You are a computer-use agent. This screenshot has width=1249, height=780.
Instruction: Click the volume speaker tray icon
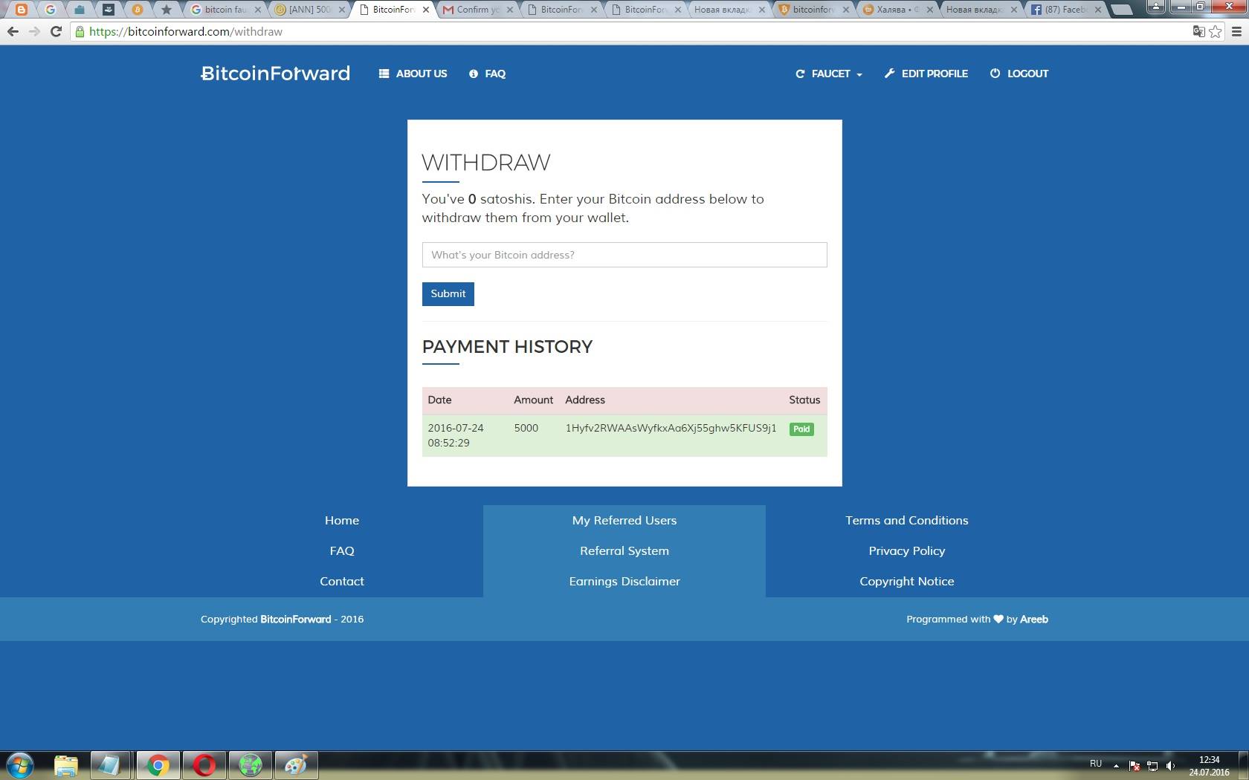point(1171,765)
